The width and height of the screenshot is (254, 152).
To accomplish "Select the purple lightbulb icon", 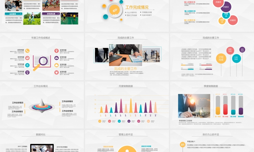I will click(27, 72).
